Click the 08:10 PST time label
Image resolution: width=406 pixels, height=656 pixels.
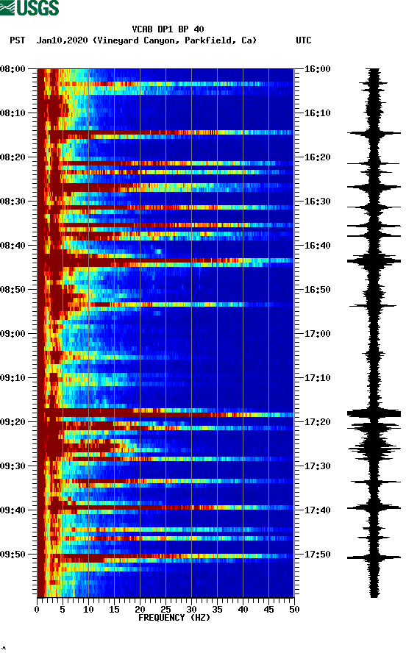13,113
